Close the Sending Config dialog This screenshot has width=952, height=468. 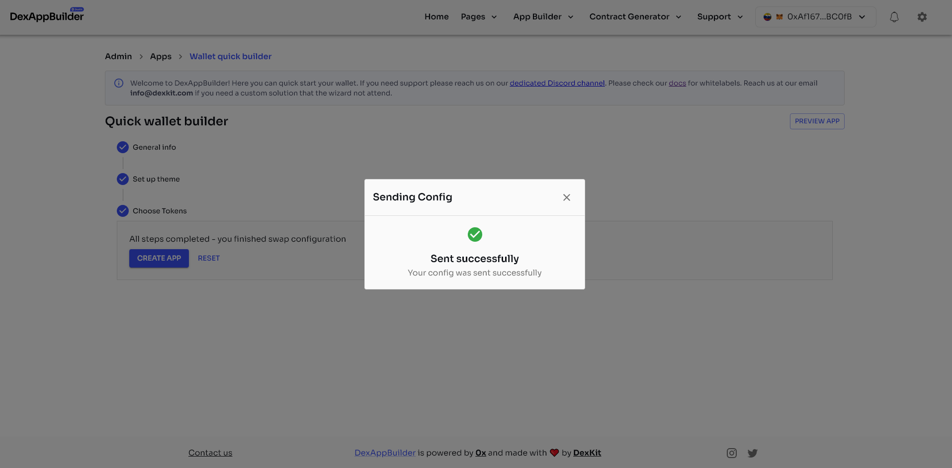click(566, 197)
